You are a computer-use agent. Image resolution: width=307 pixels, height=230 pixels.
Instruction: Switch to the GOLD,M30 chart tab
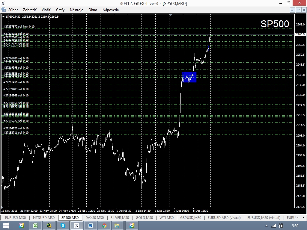pos(145,217)
